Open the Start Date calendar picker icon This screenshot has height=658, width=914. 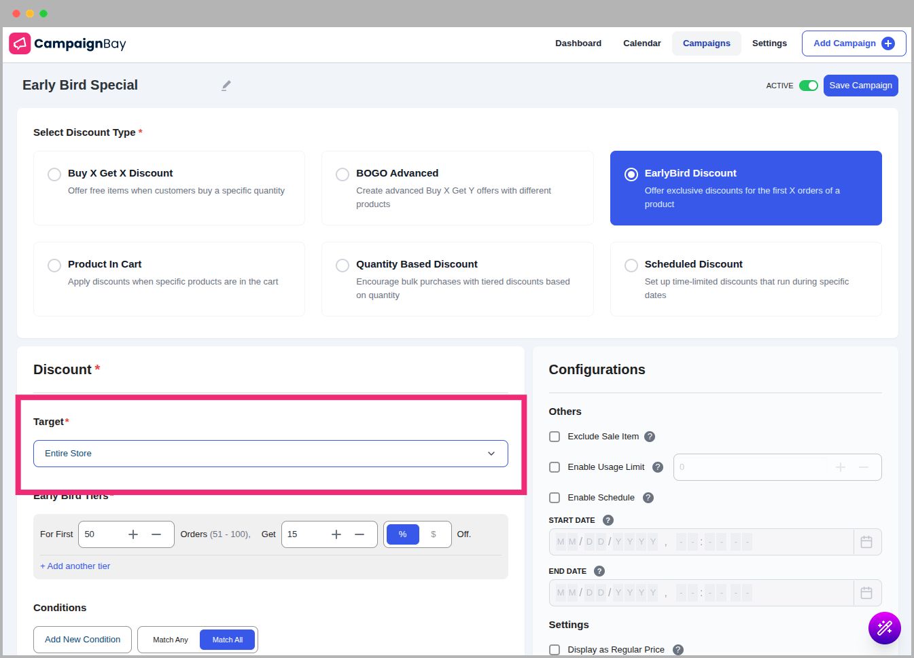tap(866, 542)
